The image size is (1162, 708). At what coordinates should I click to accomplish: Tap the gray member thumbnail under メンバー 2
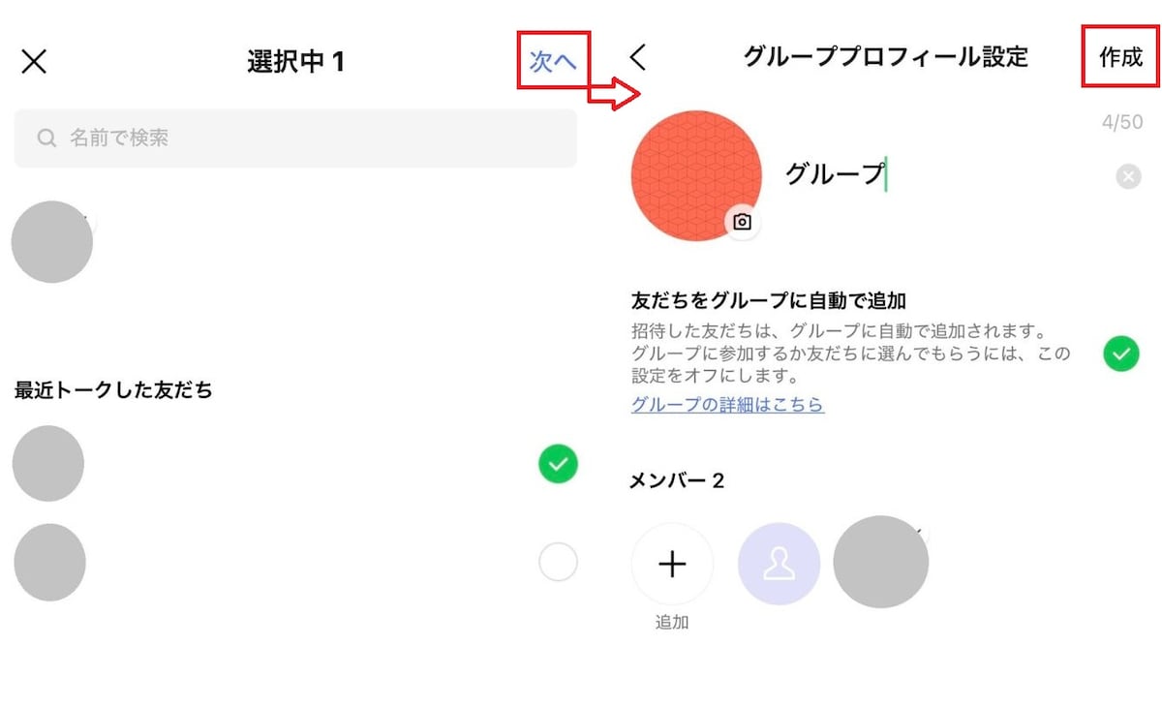(x=880, y=562)
